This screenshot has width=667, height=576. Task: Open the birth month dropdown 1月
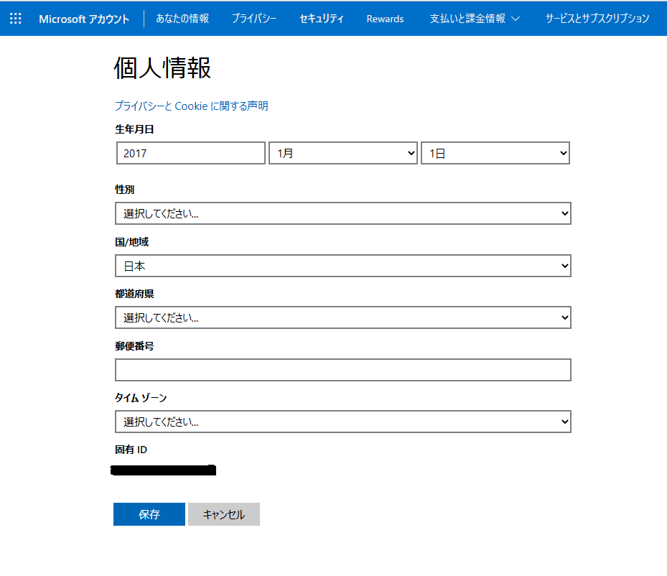coord(343,153)
